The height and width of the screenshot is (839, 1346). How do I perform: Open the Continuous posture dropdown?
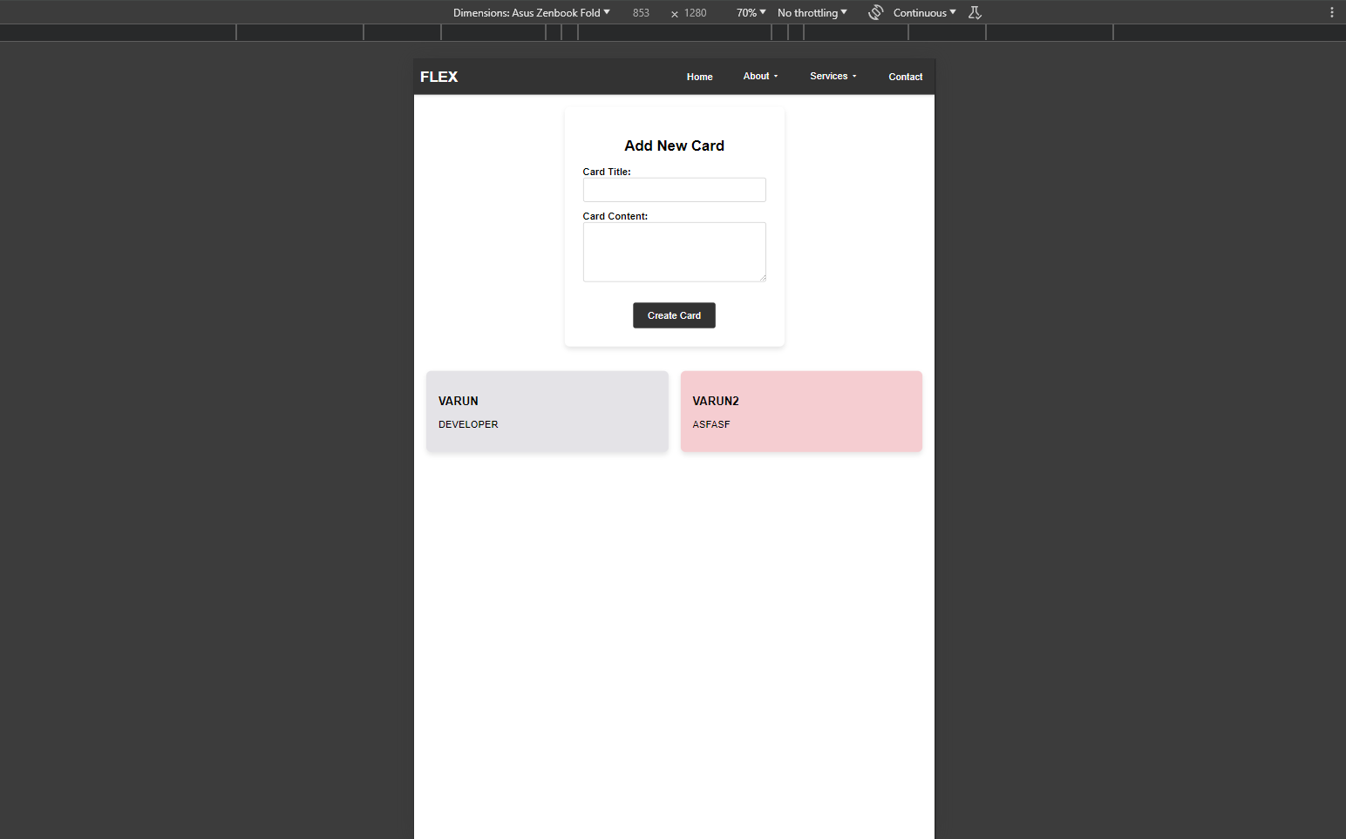(x=924, y=12)
